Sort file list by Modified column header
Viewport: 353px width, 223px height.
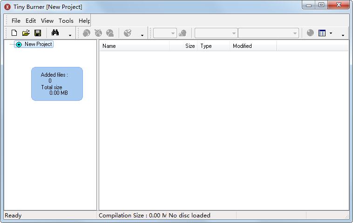point(253,46)
